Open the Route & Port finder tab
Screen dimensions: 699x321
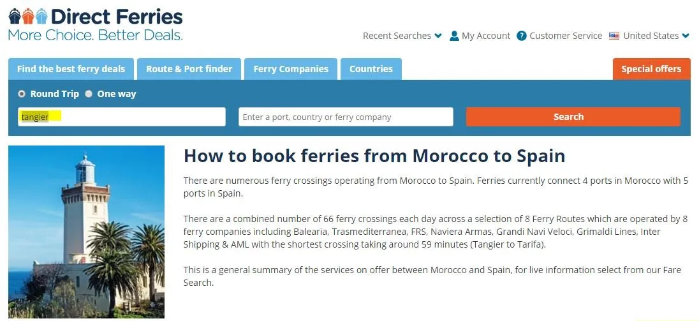click(189, 69)
